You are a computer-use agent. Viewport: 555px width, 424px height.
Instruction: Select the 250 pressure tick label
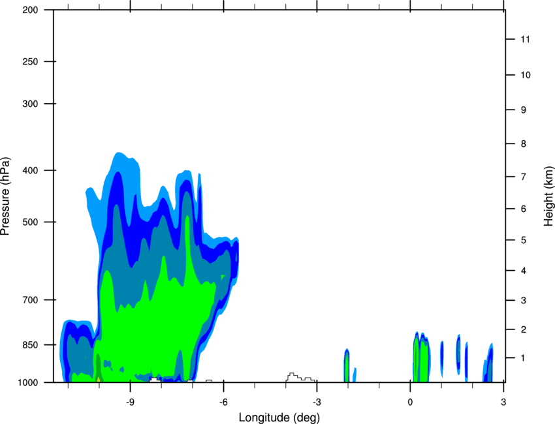click(30, 61)
